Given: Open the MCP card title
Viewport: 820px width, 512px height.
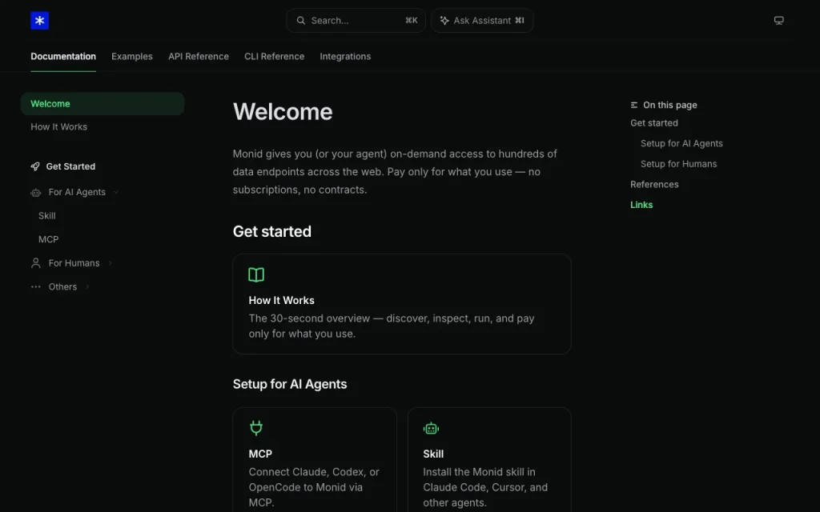Looking at the screenshot, I should pyautogui.click(x=260, y=454).
